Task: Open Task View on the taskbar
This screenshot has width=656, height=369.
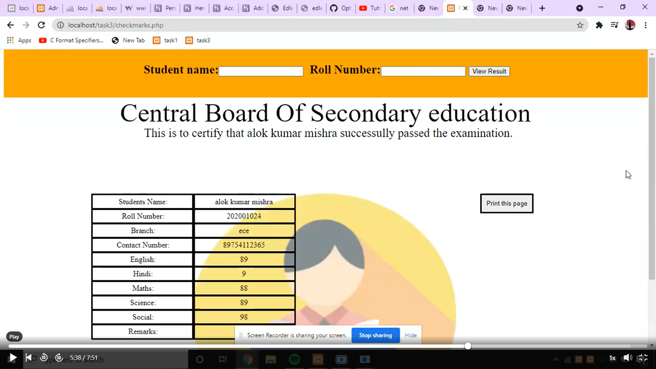Action: click(x=222, y=359)
